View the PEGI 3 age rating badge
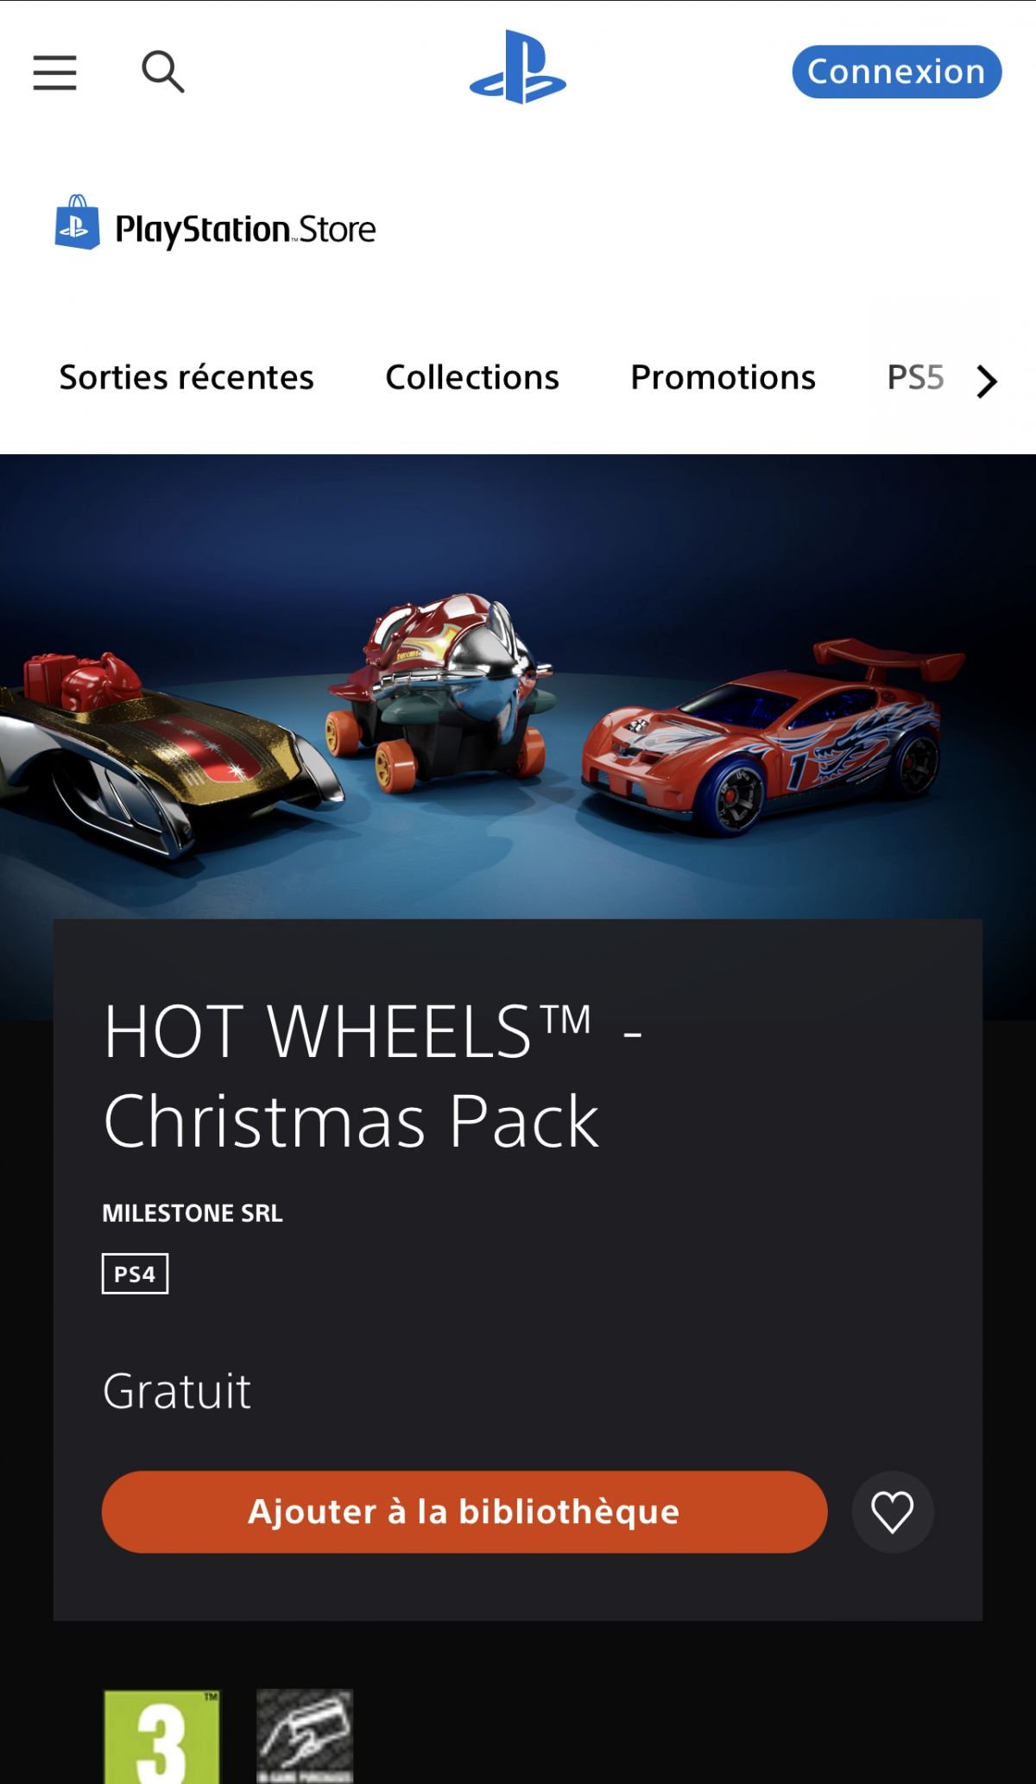This screenshot has height=1784, width=1036. tap(162, 1737)
